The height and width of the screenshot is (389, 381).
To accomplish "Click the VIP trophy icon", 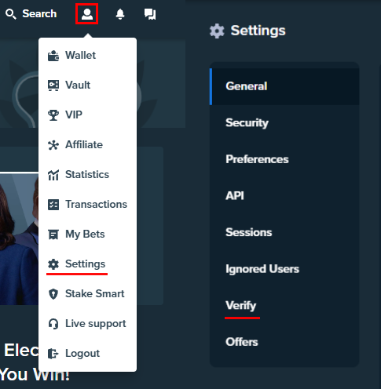I will [53, 115].
